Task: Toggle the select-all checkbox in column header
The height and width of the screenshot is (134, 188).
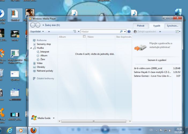Action: coord(84,36)
